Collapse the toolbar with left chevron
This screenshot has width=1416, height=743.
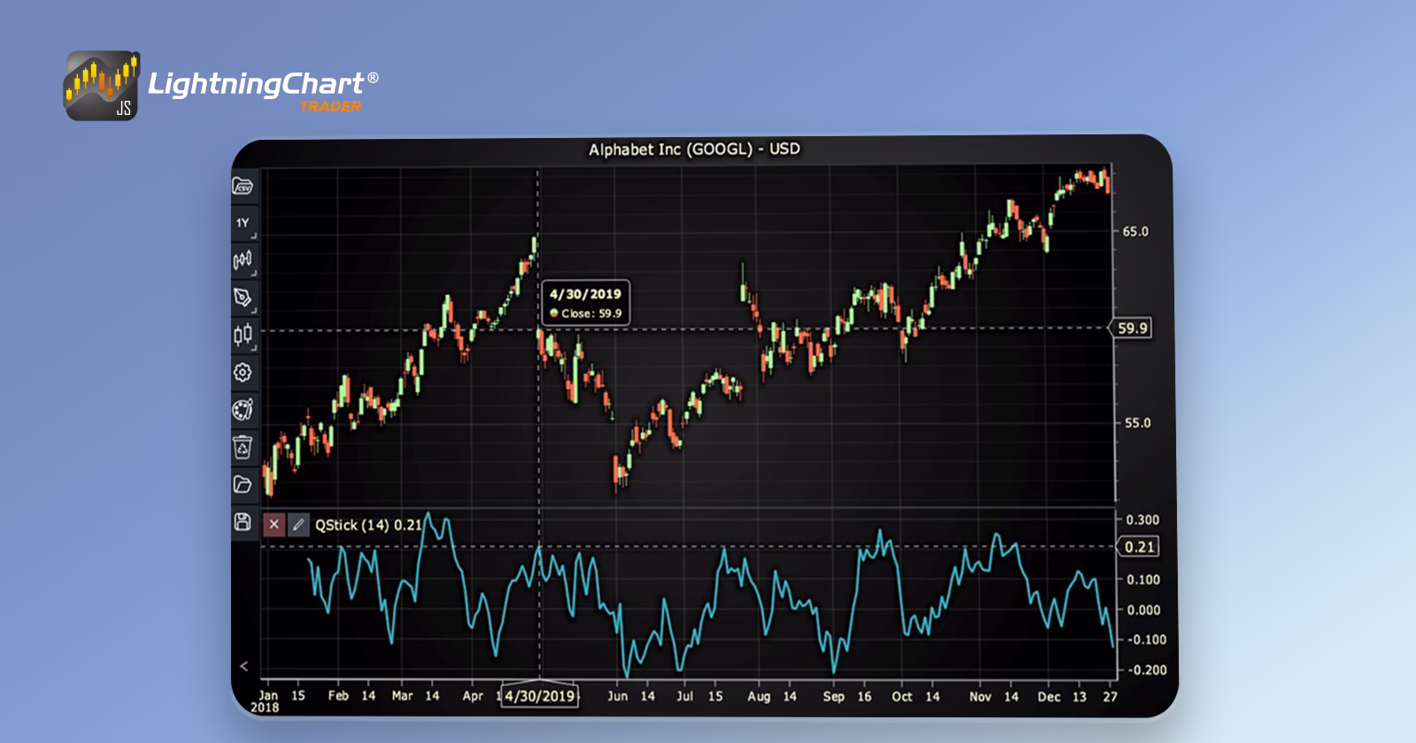244,667
